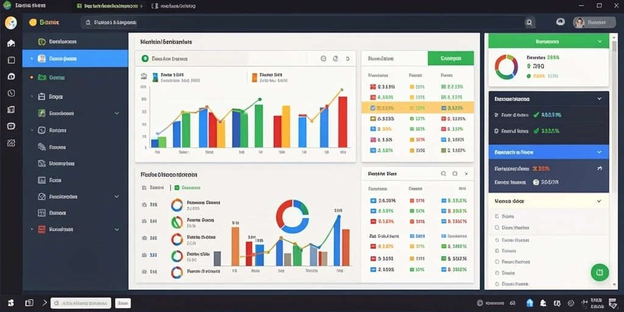
Task: Click the green floating button with book icon
Action: click(600, 272)
